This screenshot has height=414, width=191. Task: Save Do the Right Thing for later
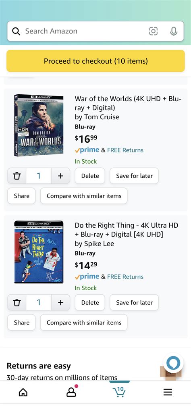tap(134, 303)
